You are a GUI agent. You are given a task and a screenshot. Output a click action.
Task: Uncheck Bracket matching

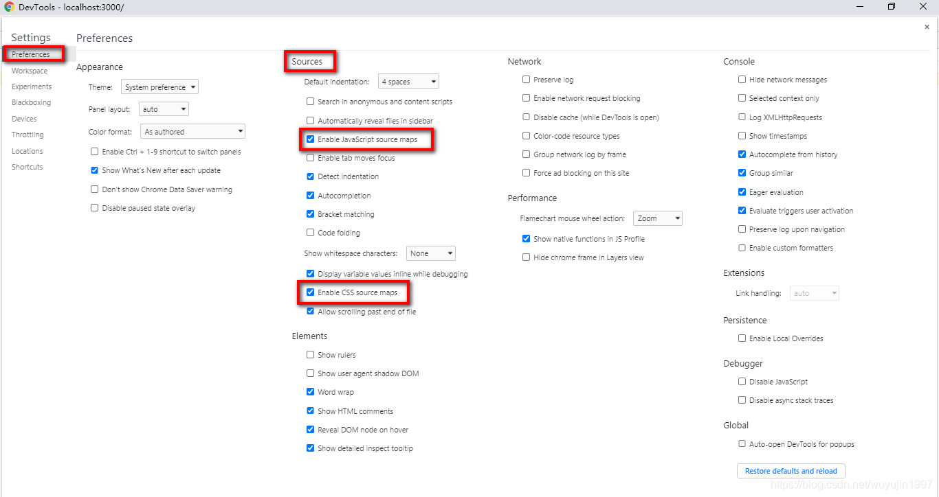pyautogui.click(x=310, y=214)
